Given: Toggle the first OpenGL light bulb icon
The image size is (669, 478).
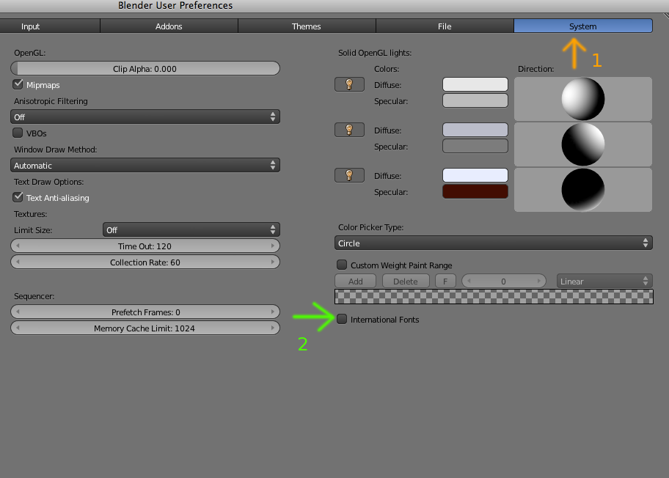Looking at the screenshot, I should pos(348,85).
